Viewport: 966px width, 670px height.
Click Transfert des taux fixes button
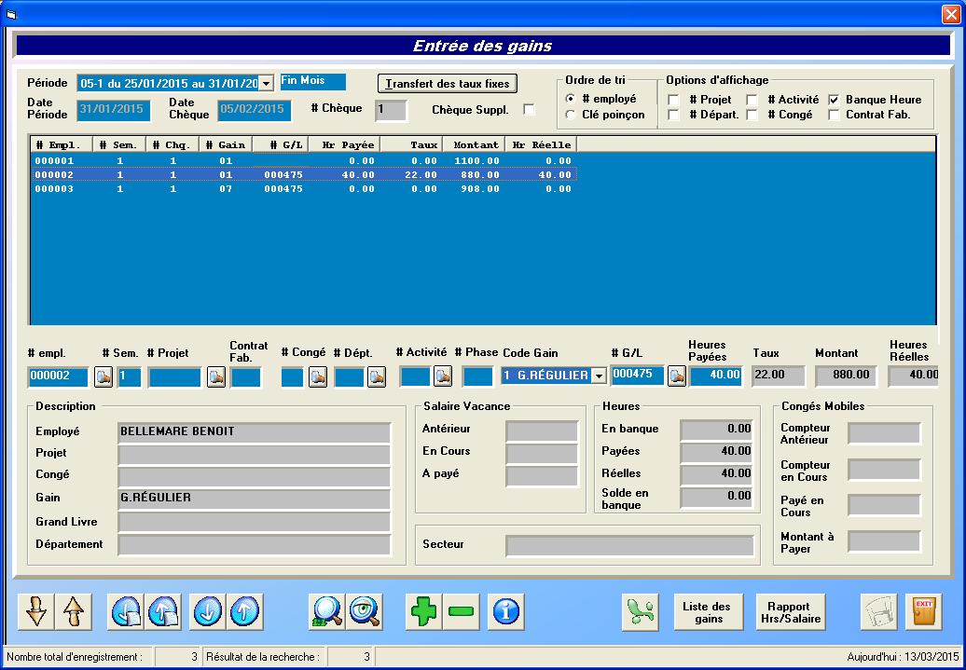click(x=447, y=84)
